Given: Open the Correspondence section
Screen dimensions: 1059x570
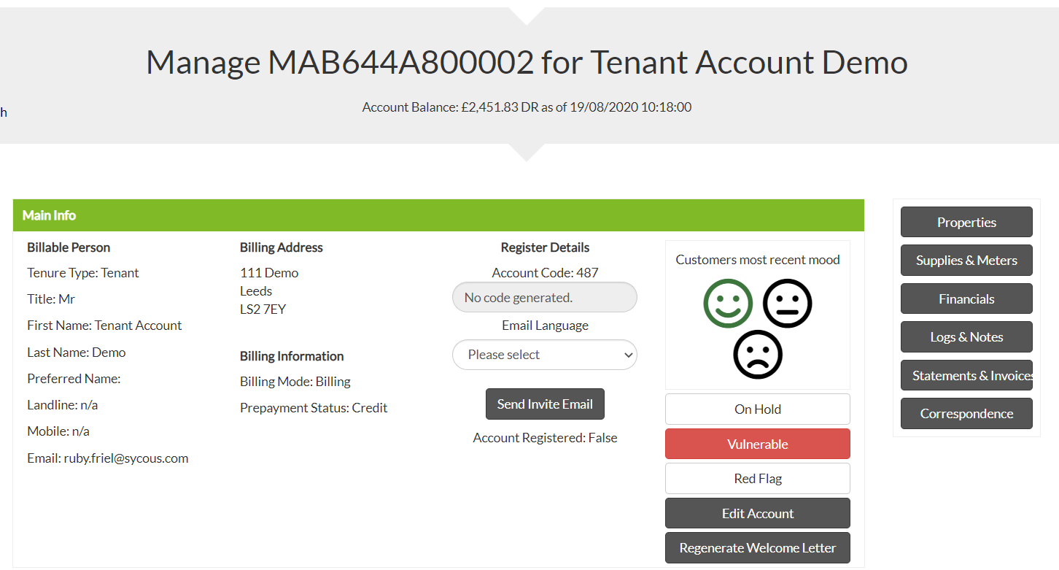Looking at the screenshot, I should (966, 414).
